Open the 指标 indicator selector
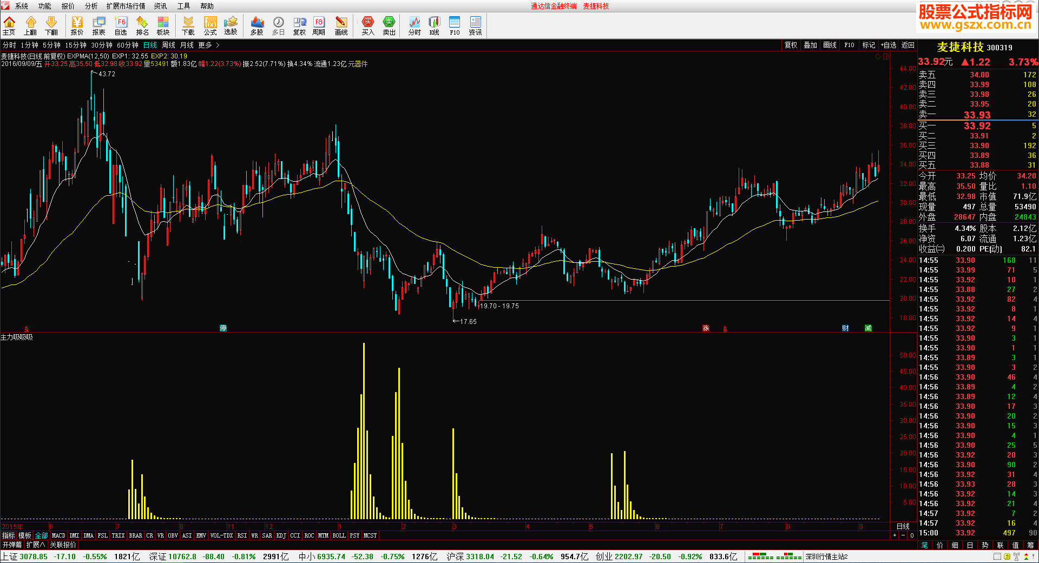 [x=9, y=535]
